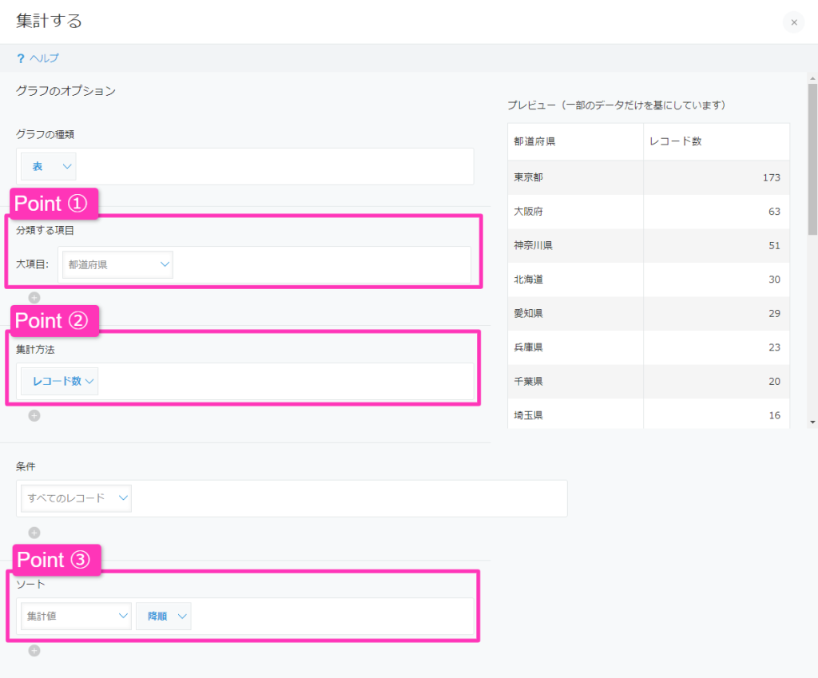Click the record count 16 for 埼玉県
The height and width of the screenshot is (678, 818).
(774, 415)
